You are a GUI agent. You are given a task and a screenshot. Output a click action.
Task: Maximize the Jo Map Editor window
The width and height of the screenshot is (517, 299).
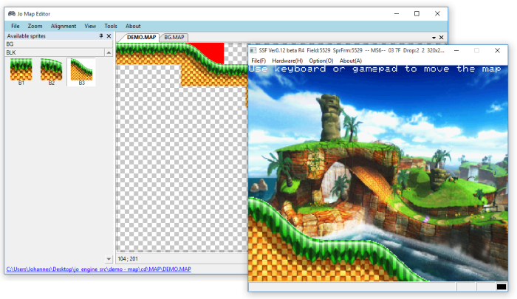(x=417, y=13)
